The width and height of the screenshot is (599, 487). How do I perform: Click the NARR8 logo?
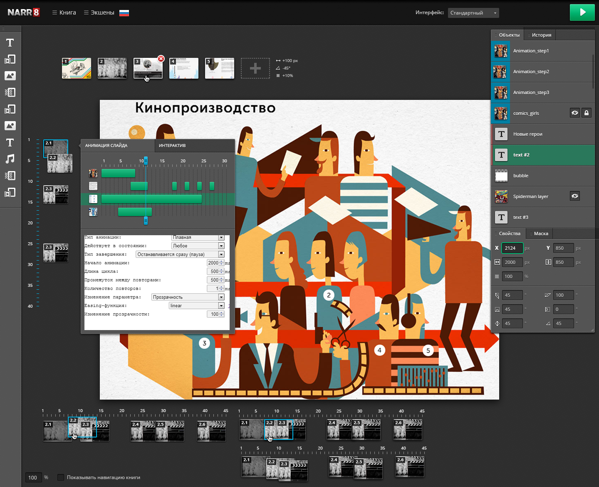[23, 12]
